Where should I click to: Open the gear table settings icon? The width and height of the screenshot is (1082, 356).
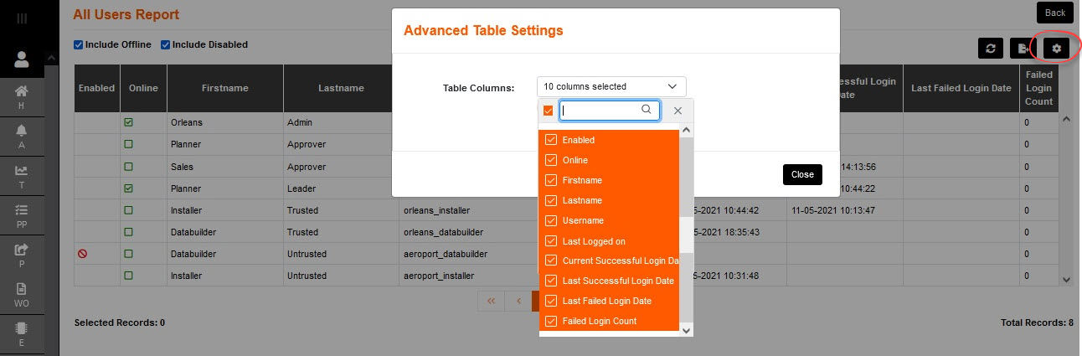pyautogui.click(x=1056, y=49)
